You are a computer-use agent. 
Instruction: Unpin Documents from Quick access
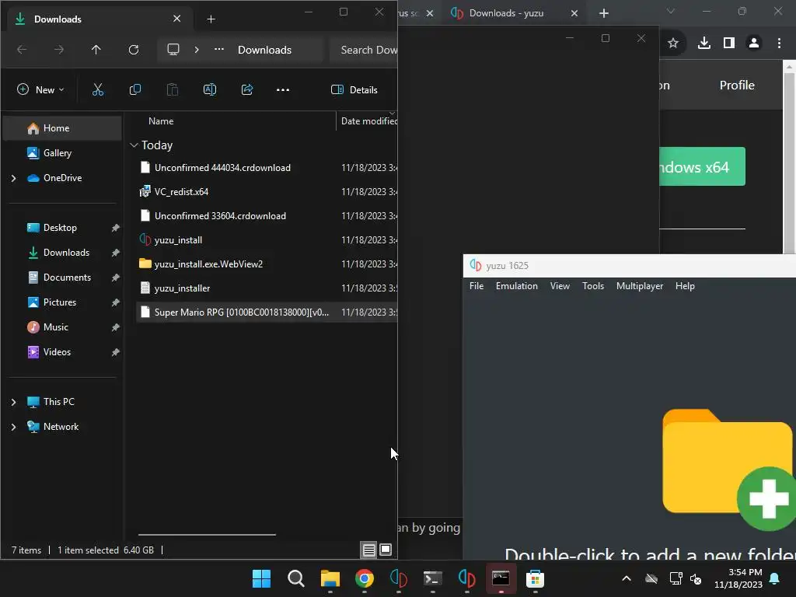coord(116,278)
